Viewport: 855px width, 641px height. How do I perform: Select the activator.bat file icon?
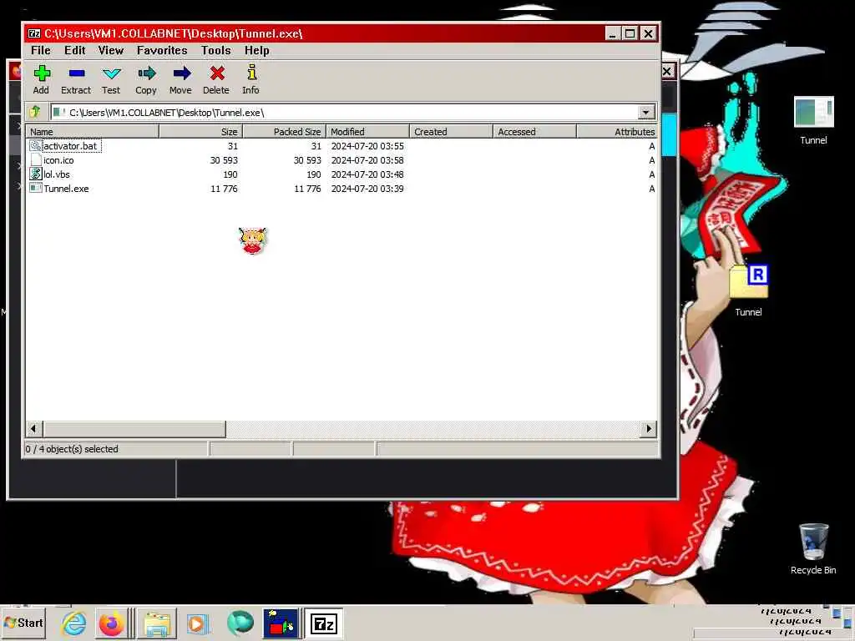tap(35, 145)
